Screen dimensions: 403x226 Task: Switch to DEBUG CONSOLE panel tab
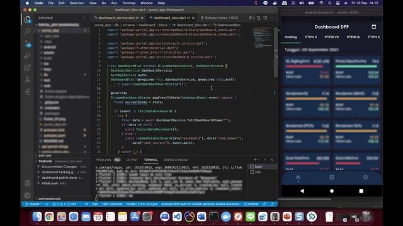[x=176, y=159]
